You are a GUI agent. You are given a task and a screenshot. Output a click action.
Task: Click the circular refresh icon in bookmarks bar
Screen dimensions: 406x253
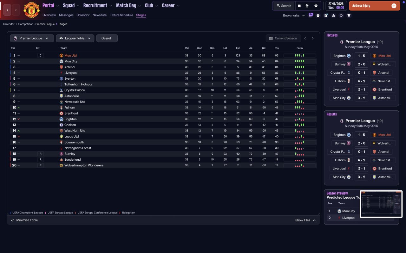coord(341,15)
